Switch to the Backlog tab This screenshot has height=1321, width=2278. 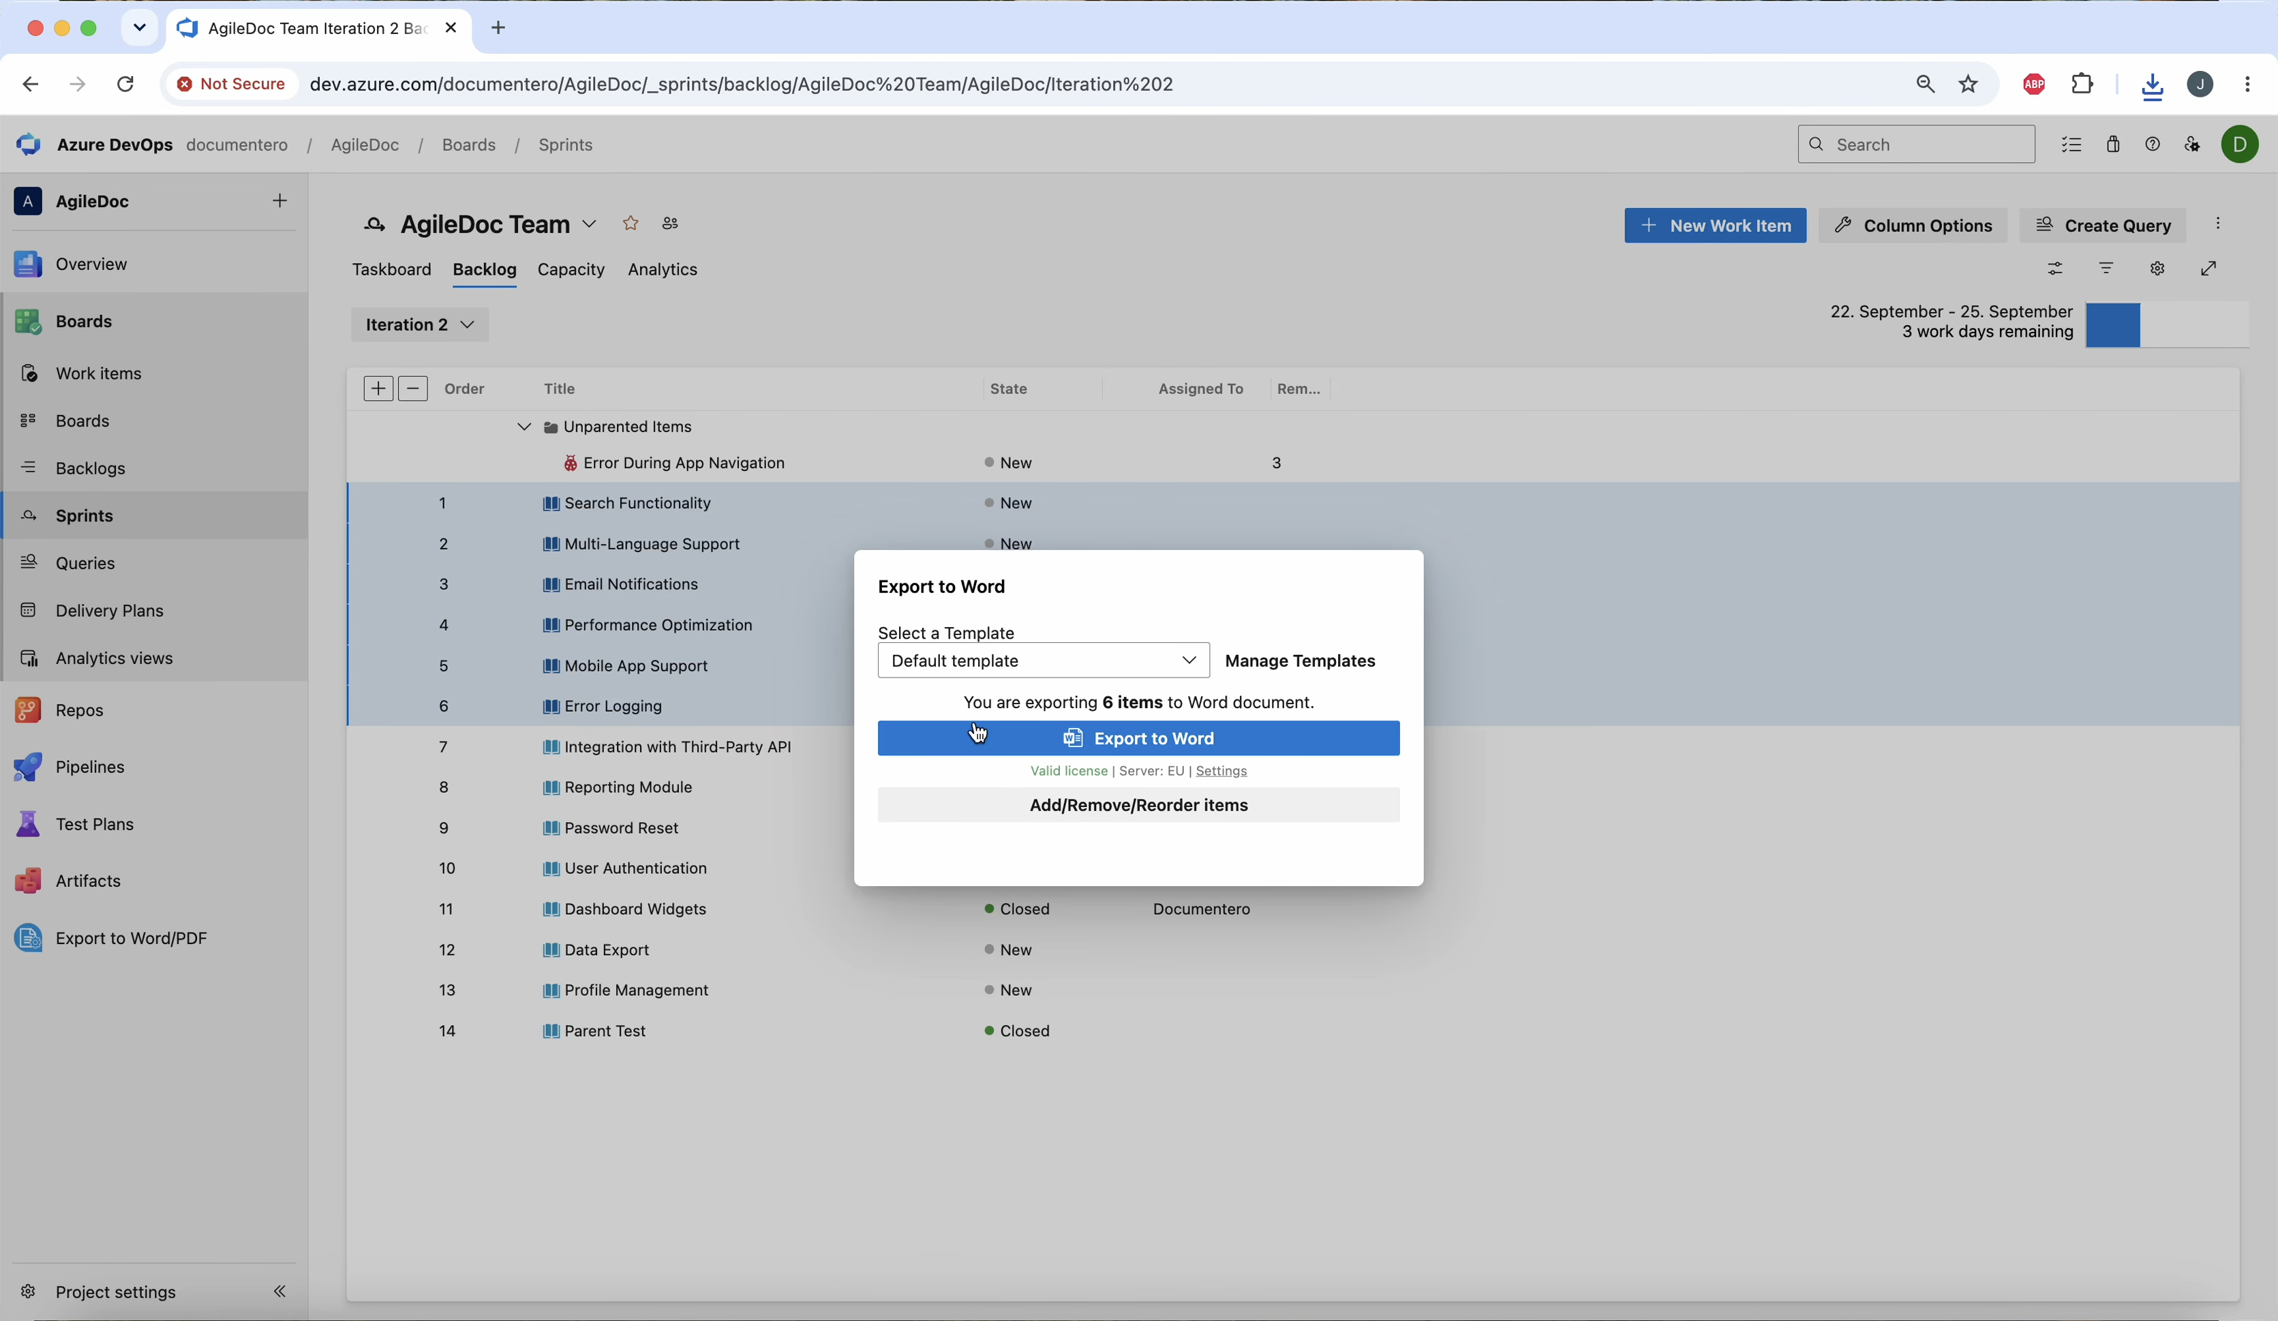point(485,269)
